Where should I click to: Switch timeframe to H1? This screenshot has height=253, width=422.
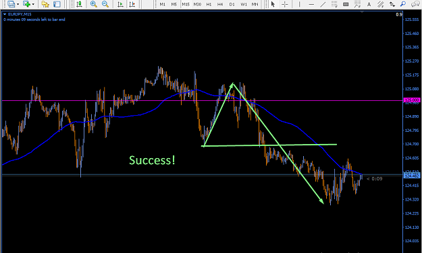[x=209, y=4]
